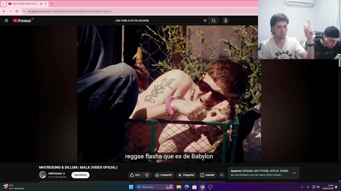The width and height of the screenshot is (341, 191).
Task: Run search with the magnifier button
Action: pyautogui.click(x=214, y=20)
